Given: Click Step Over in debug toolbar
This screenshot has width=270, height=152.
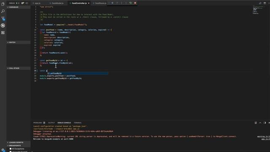Looking at the screenshot, I should (117, 3).
